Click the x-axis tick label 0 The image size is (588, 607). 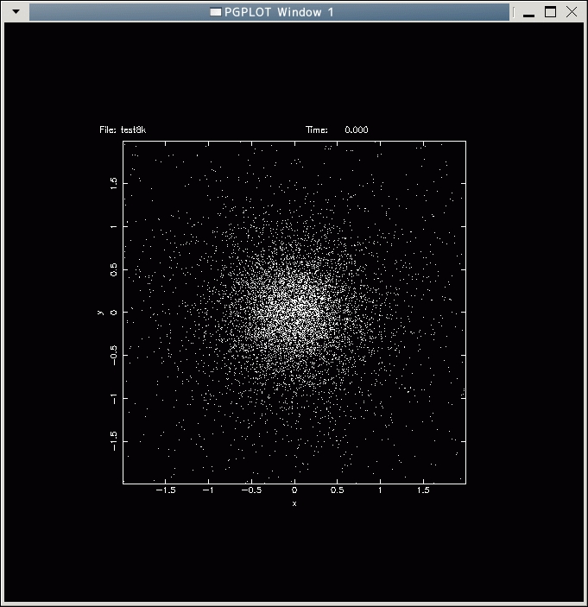[294, 490]
